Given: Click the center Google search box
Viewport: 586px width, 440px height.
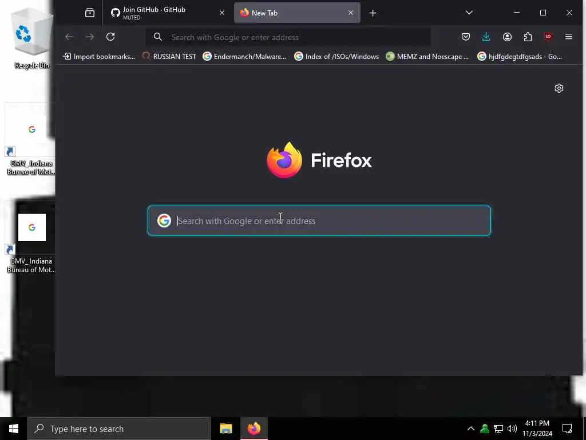Looking at the screenshot, I should click(x=319, y=221).
